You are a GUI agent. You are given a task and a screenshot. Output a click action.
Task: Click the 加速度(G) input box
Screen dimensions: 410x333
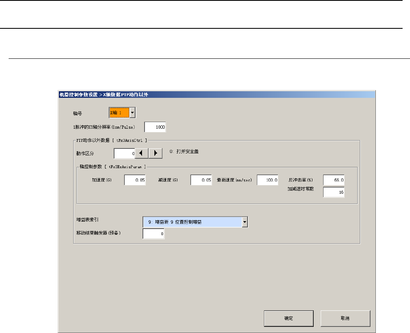pos(135,180)
